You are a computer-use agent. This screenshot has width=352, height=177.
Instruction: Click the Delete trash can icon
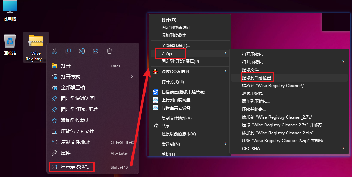click(x=109, y=51)
